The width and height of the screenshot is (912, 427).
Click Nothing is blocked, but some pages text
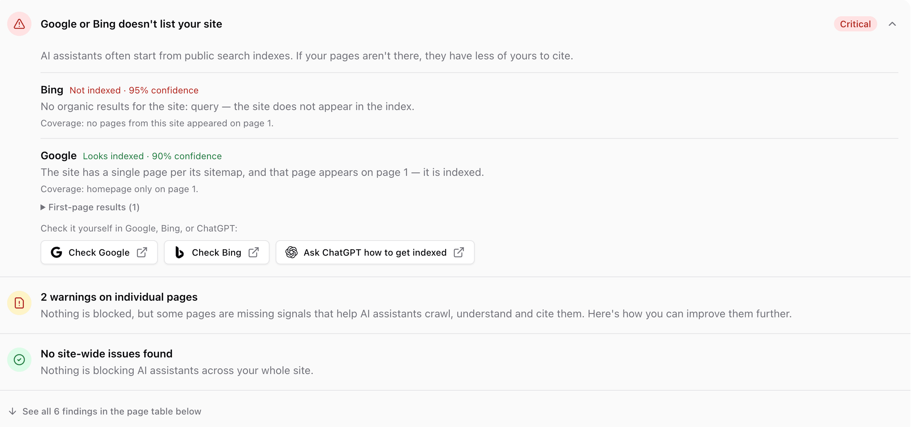point(416,314)
